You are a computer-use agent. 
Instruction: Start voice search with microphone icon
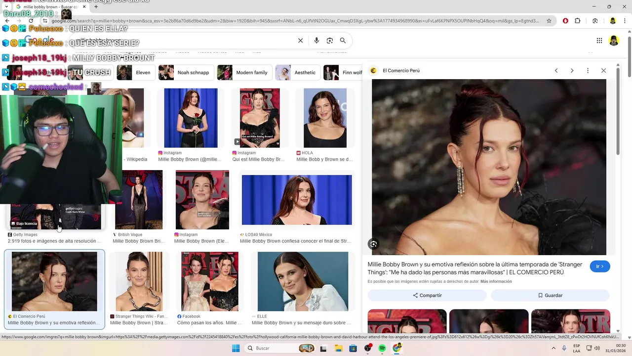(316, 41)
